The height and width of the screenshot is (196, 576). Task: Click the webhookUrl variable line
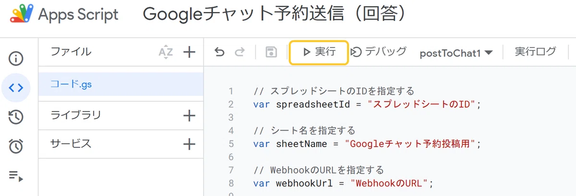tap(344, 183)
